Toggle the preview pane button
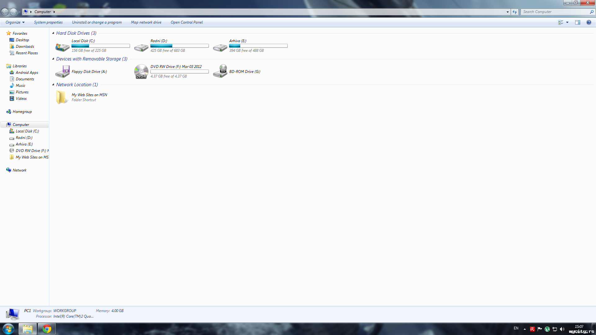The width and height of the screenshot is (596, 335). click(x=578, y=22)
